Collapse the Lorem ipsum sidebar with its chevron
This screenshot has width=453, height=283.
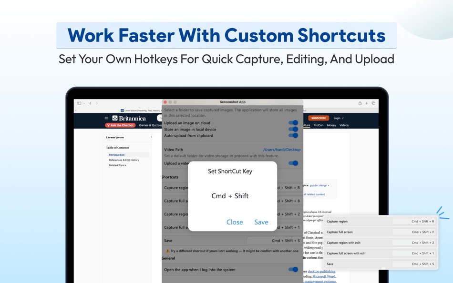pyautogui.click(x=151, y=137)
